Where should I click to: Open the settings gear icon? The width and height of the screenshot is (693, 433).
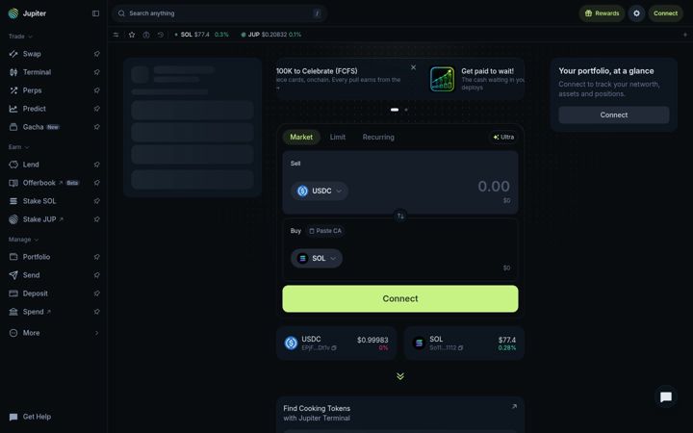coord(636,13)
